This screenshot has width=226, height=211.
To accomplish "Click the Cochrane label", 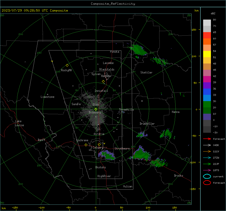I will point(82,140).
